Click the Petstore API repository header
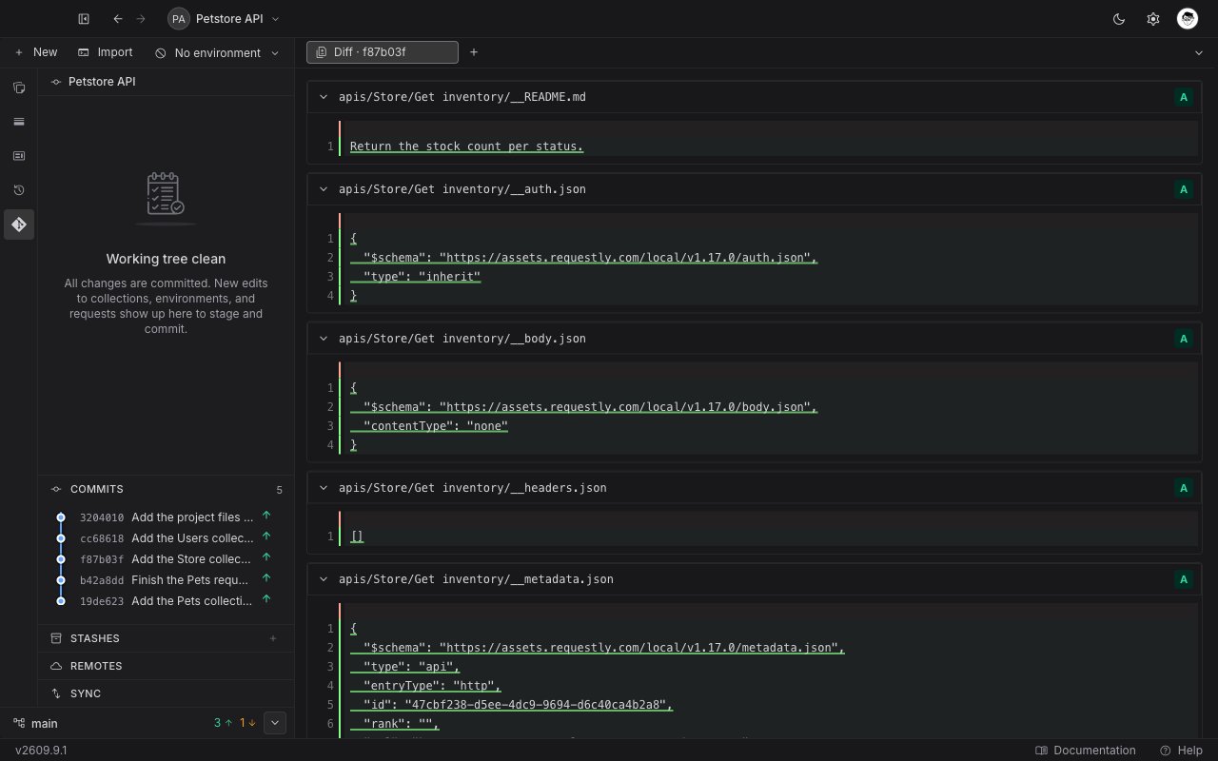 166,82
